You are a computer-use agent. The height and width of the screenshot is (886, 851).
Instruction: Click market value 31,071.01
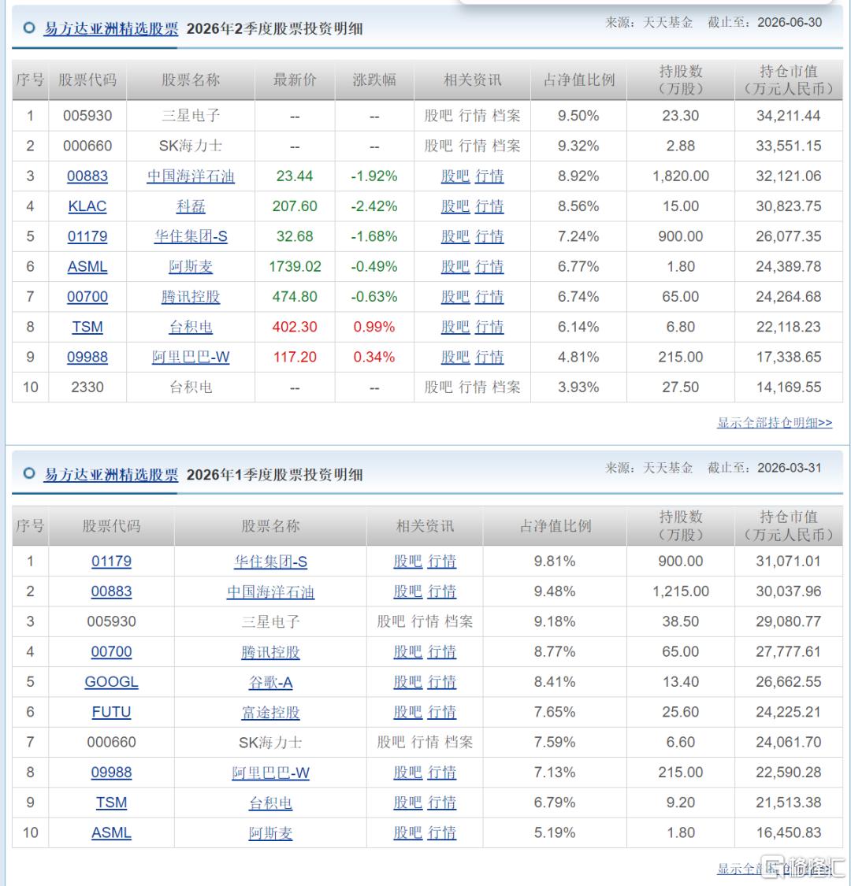click(x=788, y=561)
